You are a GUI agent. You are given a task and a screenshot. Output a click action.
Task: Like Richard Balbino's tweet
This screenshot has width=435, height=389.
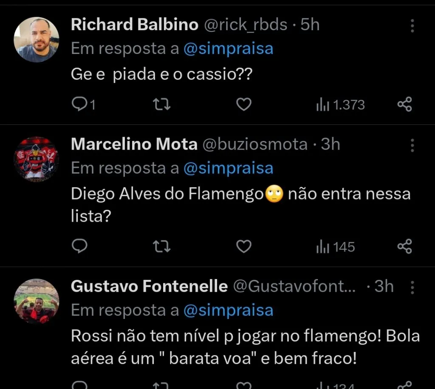[243, 104]
